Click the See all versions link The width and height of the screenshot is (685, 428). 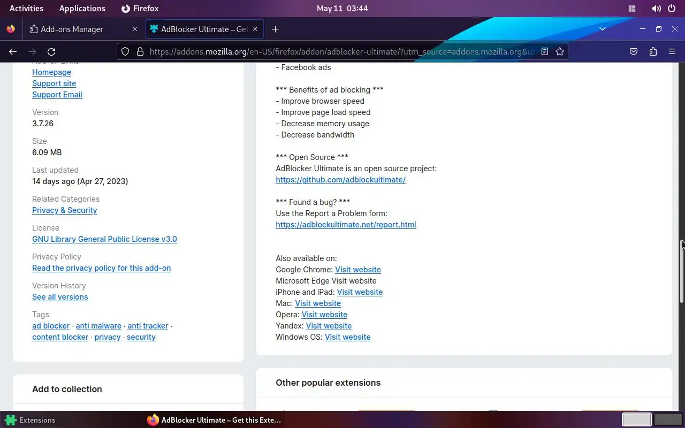[x=60, y=297]
